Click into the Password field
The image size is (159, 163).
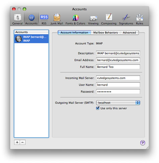118,92
